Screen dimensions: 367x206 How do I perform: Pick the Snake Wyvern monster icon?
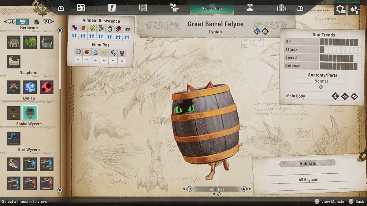click(x=13, y=139)
